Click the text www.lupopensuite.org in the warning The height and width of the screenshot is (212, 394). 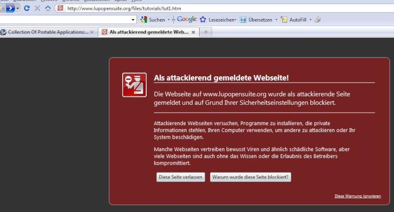pos(234,94)
